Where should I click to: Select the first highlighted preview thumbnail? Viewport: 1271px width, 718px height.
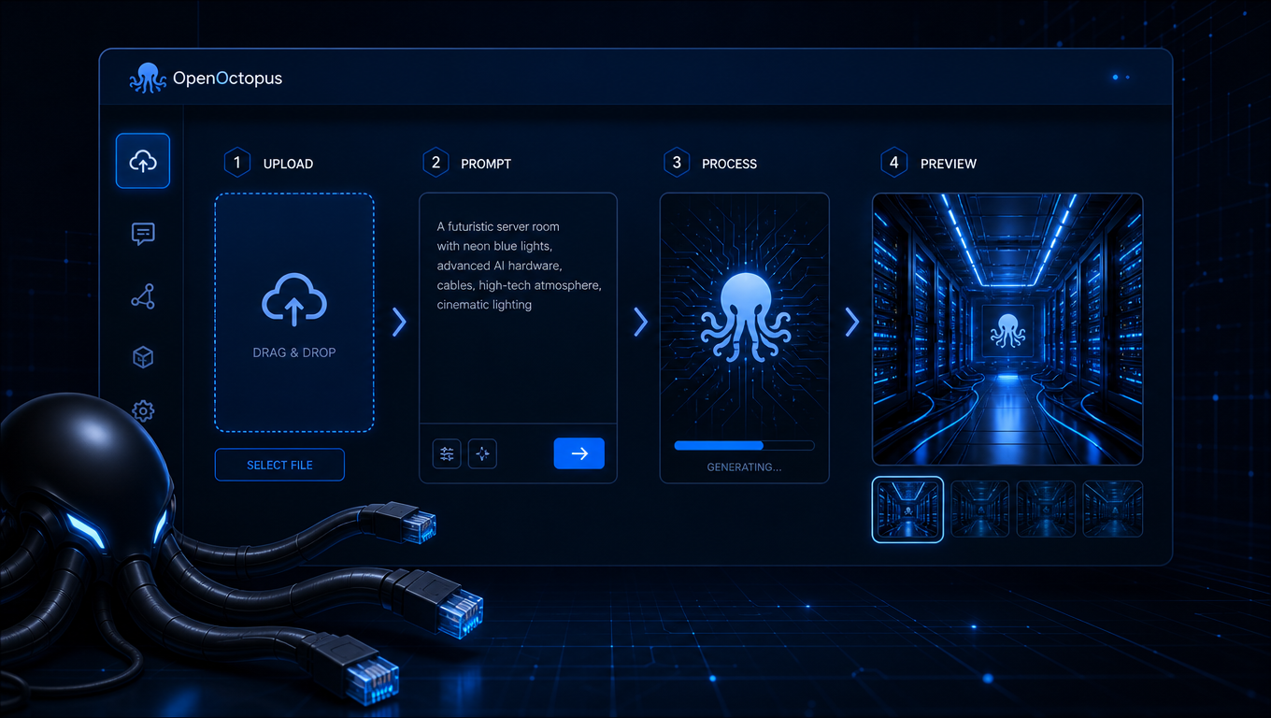907,509
